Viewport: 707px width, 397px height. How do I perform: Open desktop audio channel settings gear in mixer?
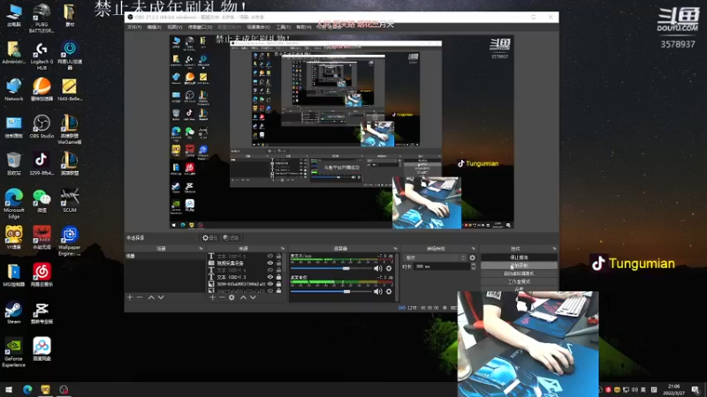point(389,292)
